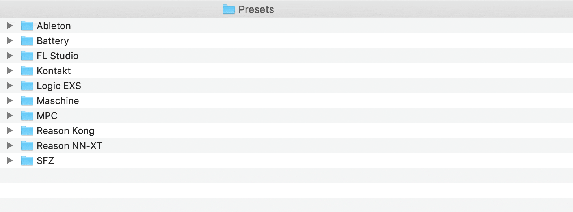Viewport: 573px width, 212px height.
Task: Expand the Reason NN-XT disclosure triangle
Action: 10,146
